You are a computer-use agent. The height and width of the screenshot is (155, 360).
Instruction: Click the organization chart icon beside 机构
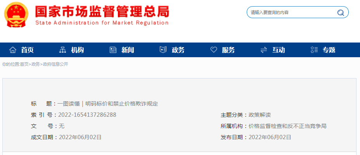62,49
